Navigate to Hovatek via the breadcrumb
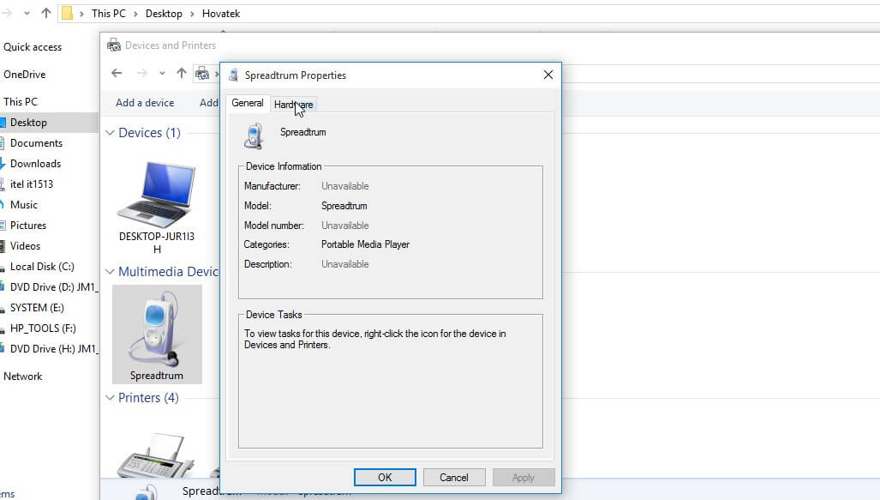Screen dimensions: 880x500 click(x=220, y=14)
